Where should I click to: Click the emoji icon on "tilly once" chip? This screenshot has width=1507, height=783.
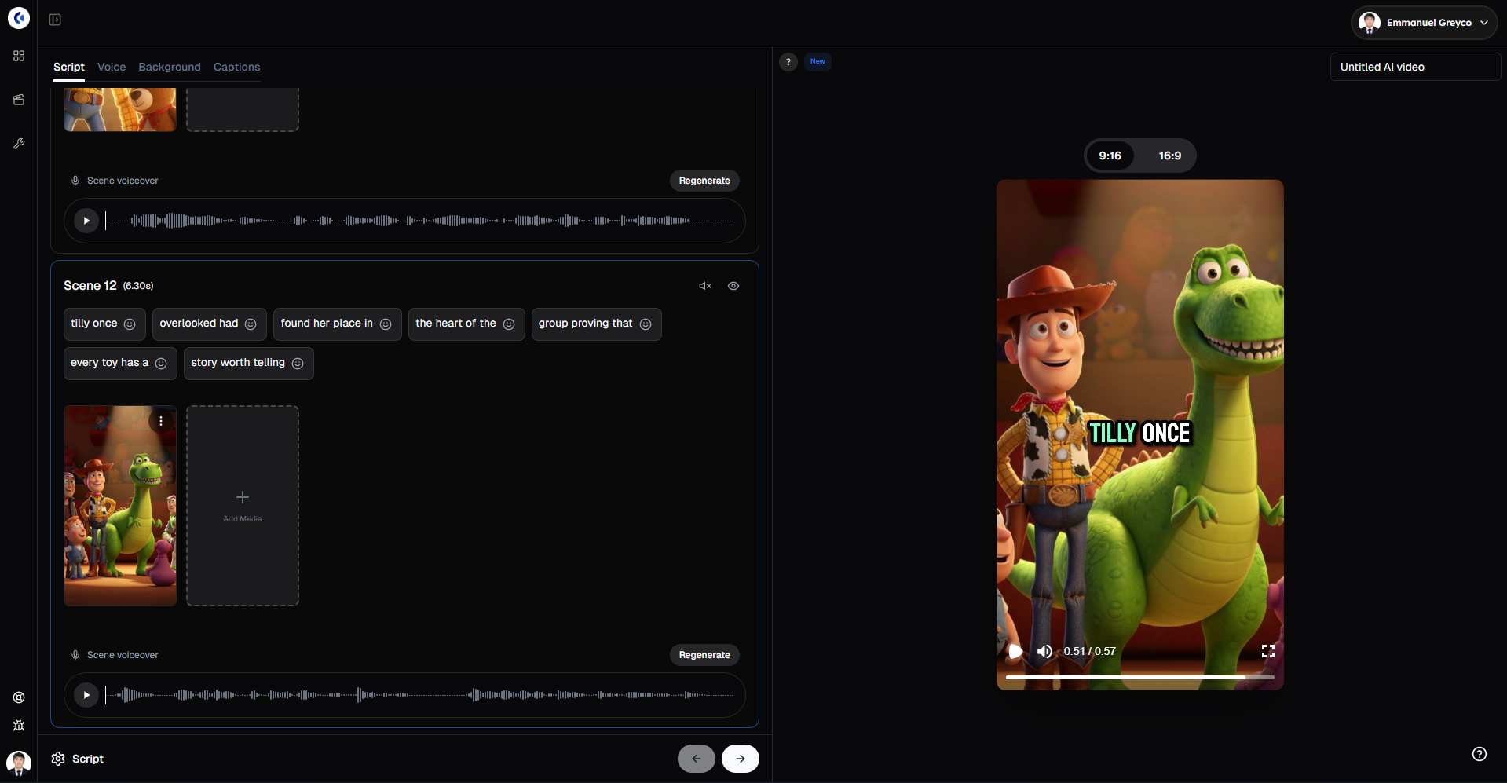(130, 324)
